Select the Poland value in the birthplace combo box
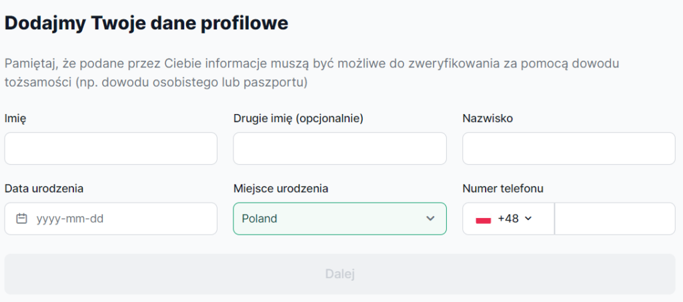Screen dimensions: 683x302 [x=260, y=219]
